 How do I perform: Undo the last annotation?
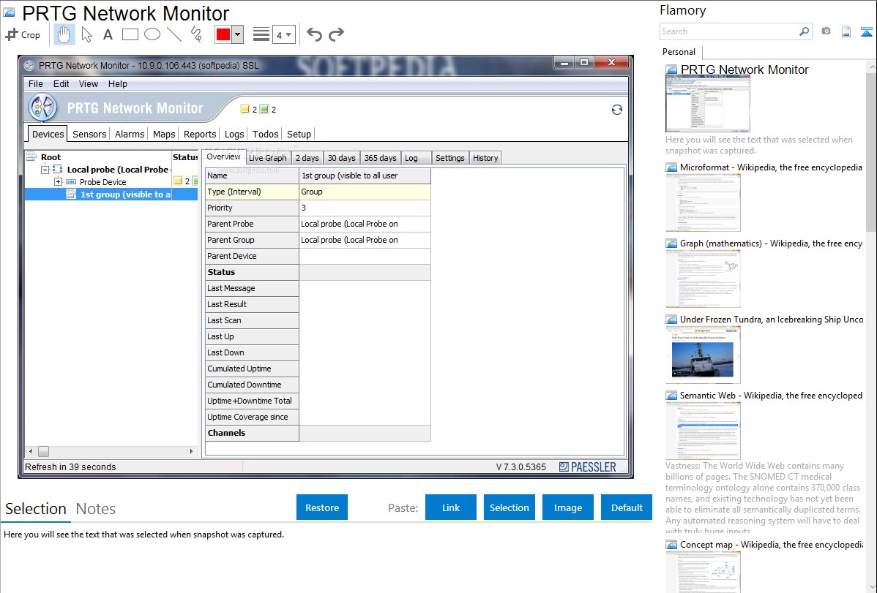click(314, 34)
